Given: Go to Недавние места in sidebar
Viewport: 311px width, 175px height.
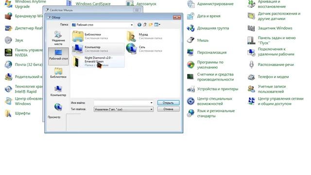Looking at the screenshot, I should 58,38.
